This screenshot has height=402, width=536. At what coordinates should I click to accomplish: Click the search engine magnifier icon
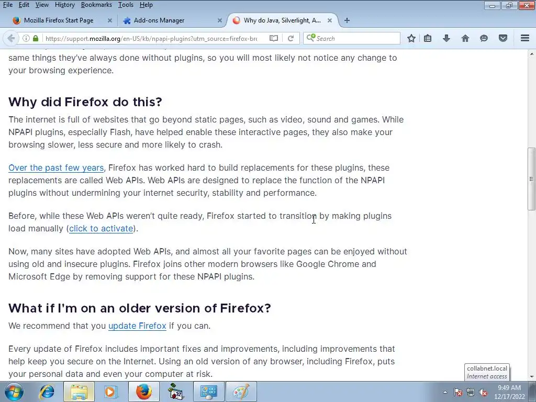[x=310, y=38]
